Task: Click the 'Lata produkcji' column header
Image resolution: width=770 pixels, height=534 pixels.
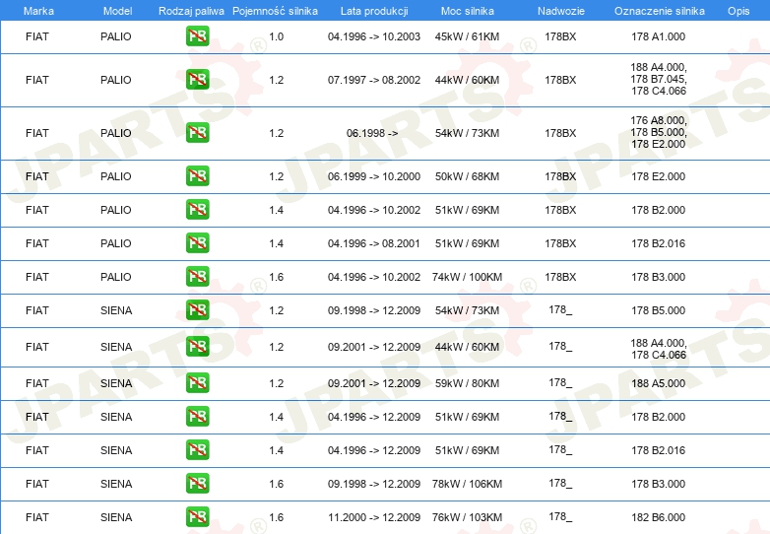Action: pyautogui.click(x=374, y=11)
